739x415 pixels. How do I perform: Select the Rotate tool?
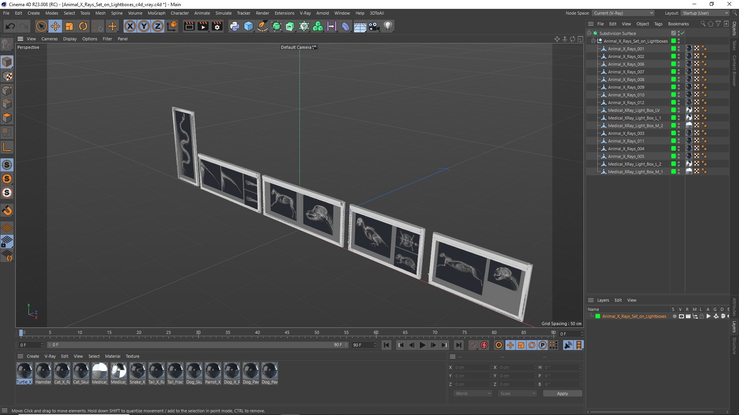(83, 26)
